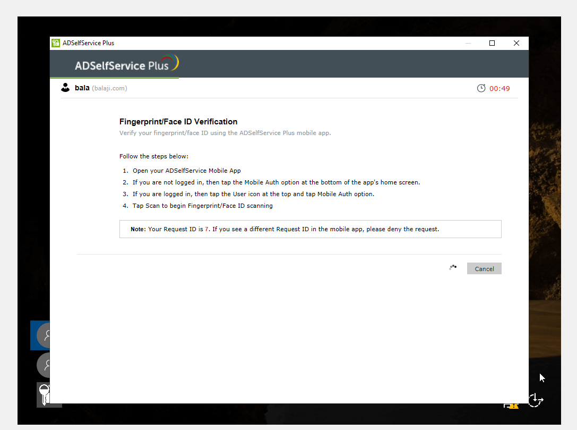Click the Request ID note box
The width and height of the screenshot is (577, 430).
310,229
